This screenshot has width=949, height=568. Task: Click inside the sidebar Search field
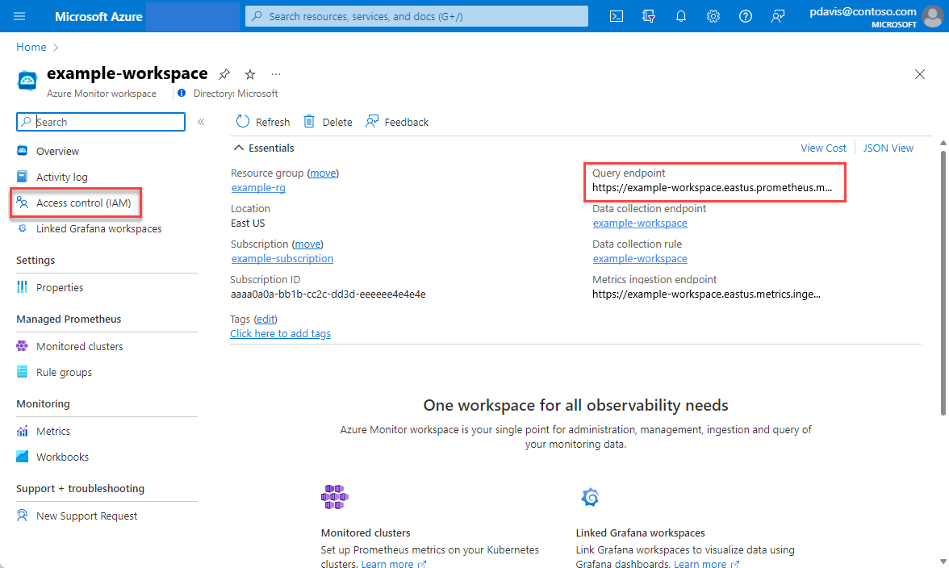(101, 122)
